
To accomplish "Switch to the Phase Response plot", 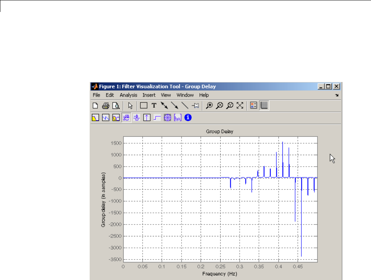I will (x=106, y=118).
